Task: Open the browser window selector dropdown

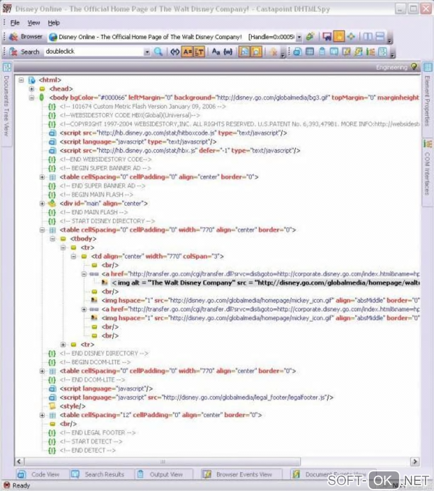Action: pos(299,37)
